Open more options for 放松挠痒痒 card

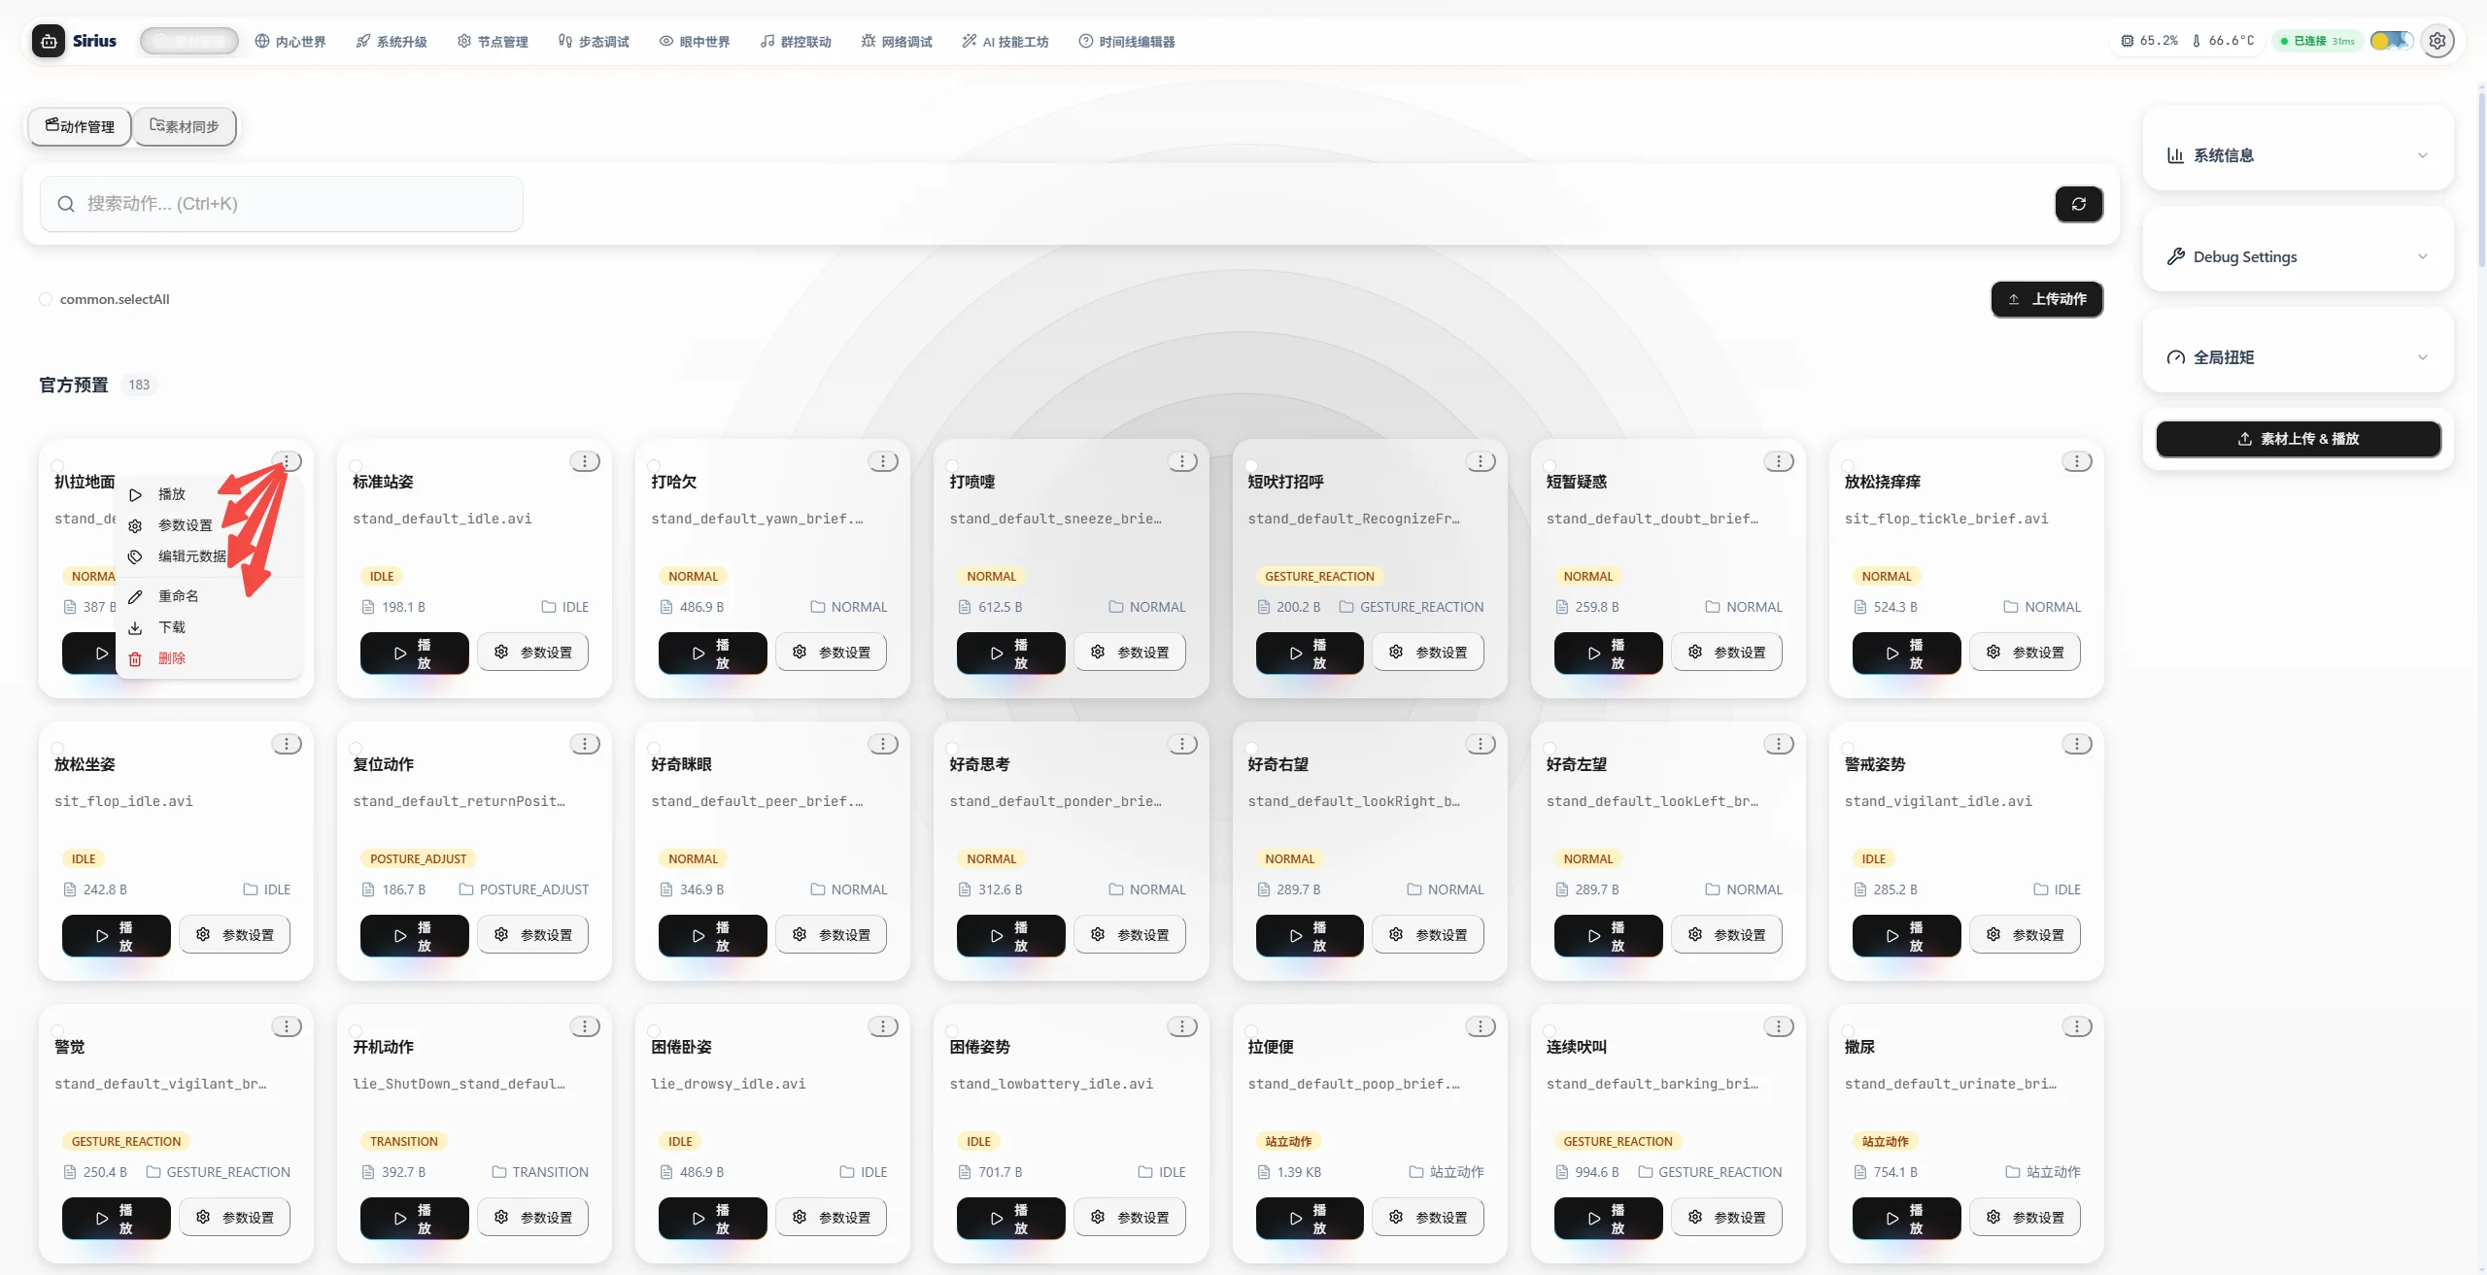[2077, 461]
